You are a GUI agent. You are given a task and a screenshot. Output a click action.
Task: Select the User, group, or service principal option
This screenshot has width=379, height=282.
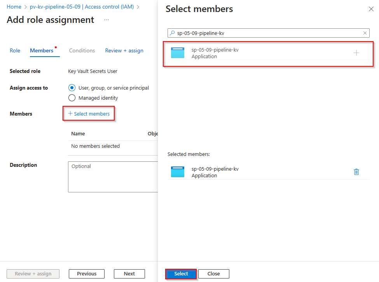point(72,88)
